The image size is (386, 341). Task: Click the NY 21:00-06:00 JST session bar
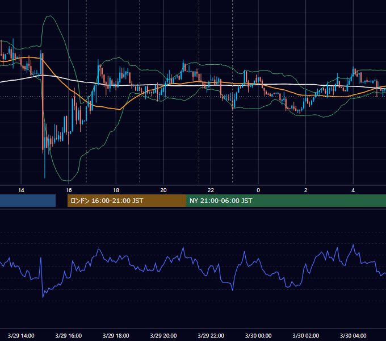pos(286,201)
